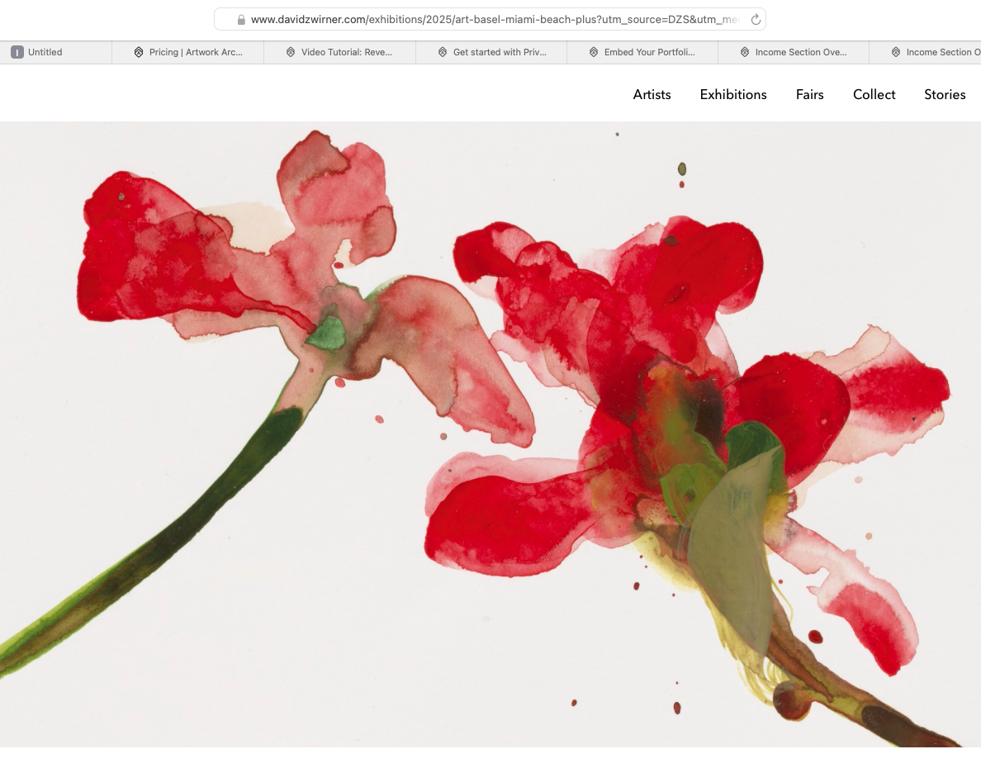Switch to the Get started with Priv... tab
The width and height of the screenshot is (981, 768).
pyautogui.click(x=491, y=52)
